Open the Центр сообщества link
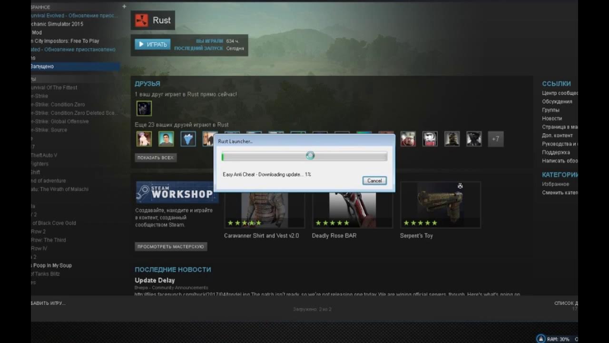The image size is (609, 343). [x=560, y=93]
